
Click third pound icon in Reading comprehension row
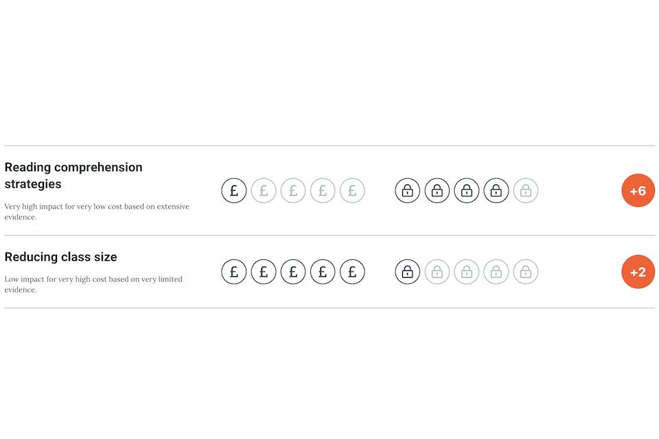click(x=293, y=191)
